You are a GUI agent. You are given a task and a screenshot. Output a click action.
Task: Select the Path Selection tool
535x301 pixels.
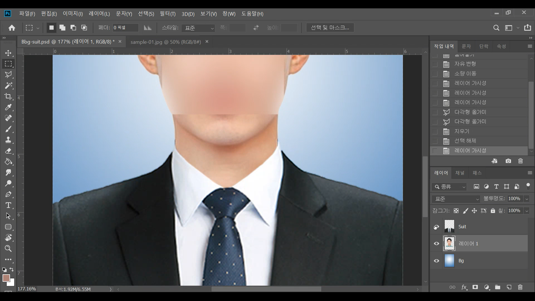tap(8, 216)
